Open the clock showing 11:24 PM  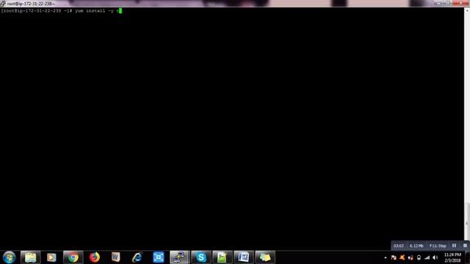point(452,257)
